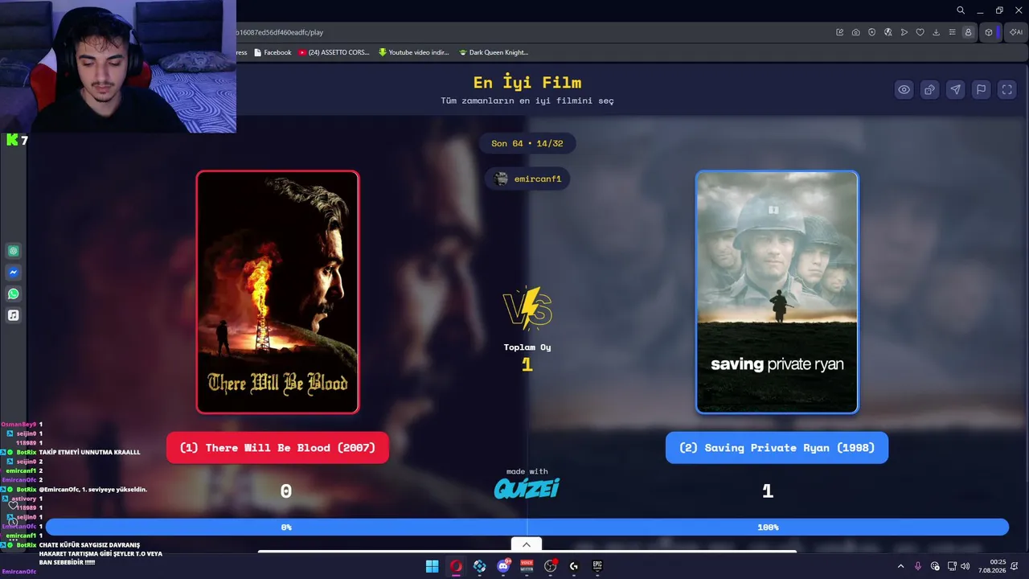Vote for (1) There Will Be Blood (2007)
The height and width of the screenshot is (579, 1029).
pyautogui.click(x=277, y=448)
